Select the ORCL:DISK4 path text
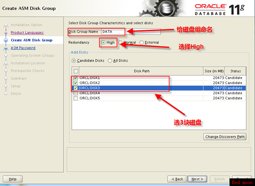This screenshot has height=186, width=255. click(x=90, y=93)
